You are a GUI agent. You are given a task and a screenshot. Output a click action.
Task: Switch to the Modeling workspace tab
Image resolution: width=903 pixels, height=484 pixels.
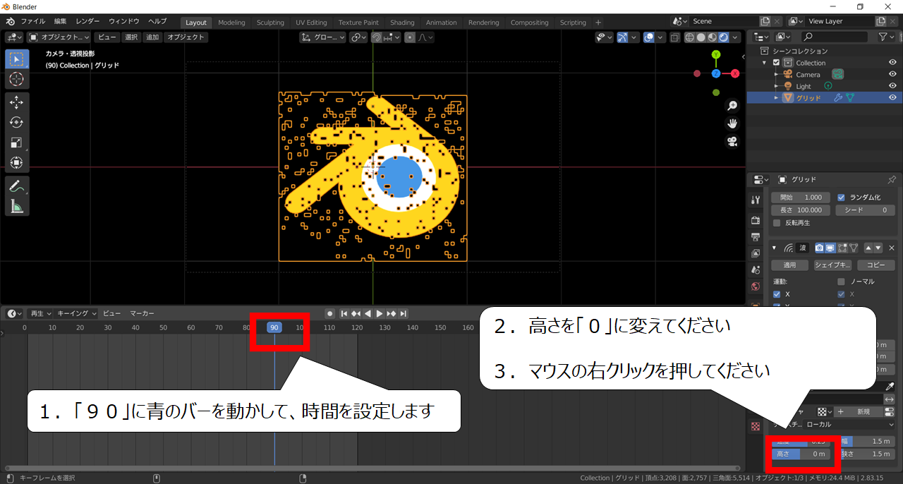click(x=231, y=23)
